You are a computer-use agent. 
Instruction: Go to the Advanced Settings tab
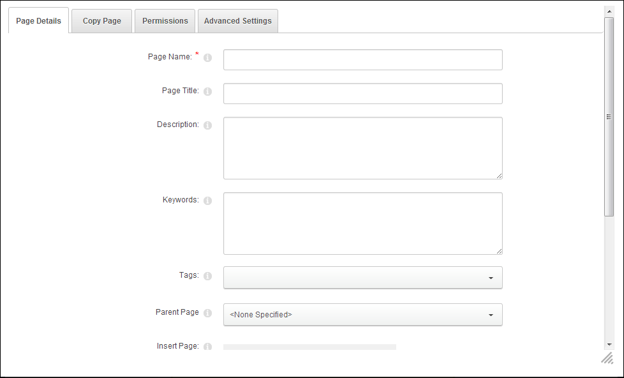pos(238,21)
